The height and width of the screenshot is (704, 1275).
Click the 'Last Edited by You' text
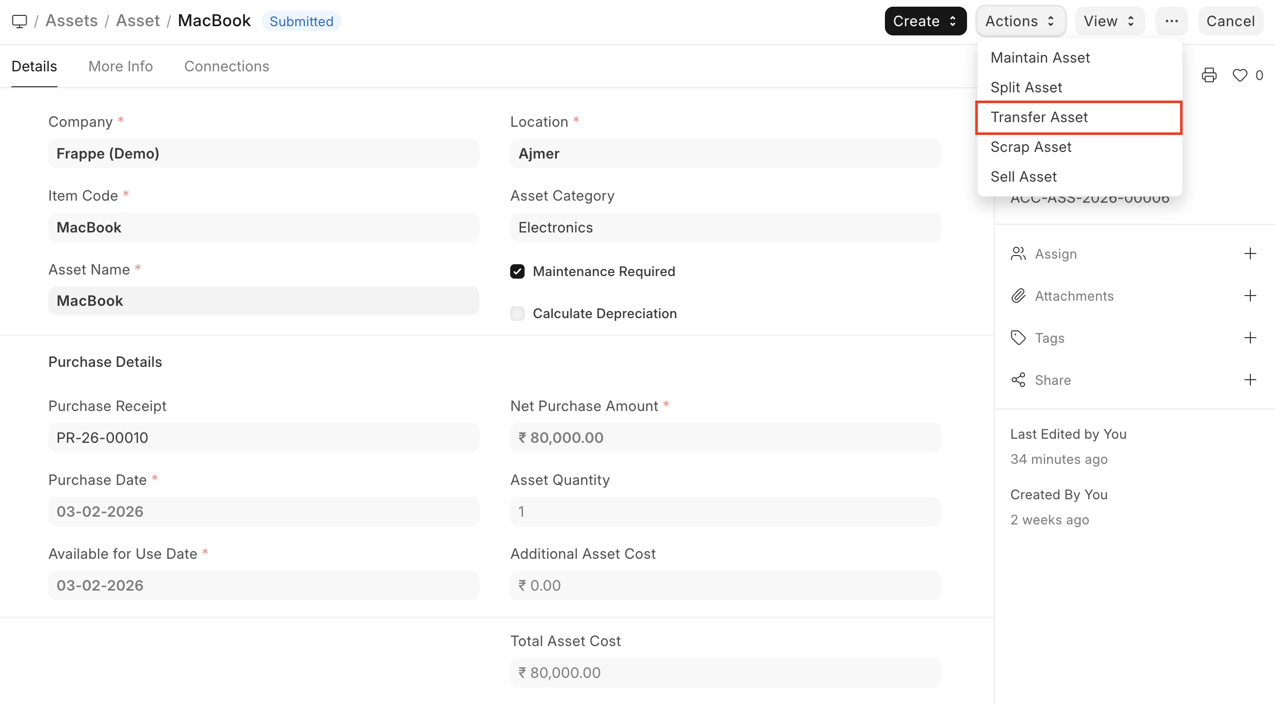[1069, 434]
